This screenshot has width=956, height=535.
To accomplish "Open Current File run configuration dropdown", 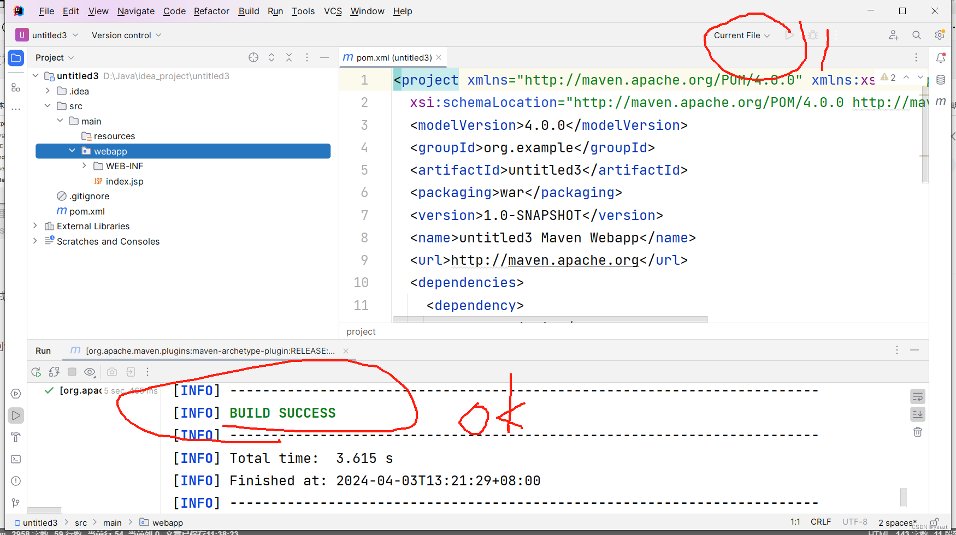I will coord(742,35).
